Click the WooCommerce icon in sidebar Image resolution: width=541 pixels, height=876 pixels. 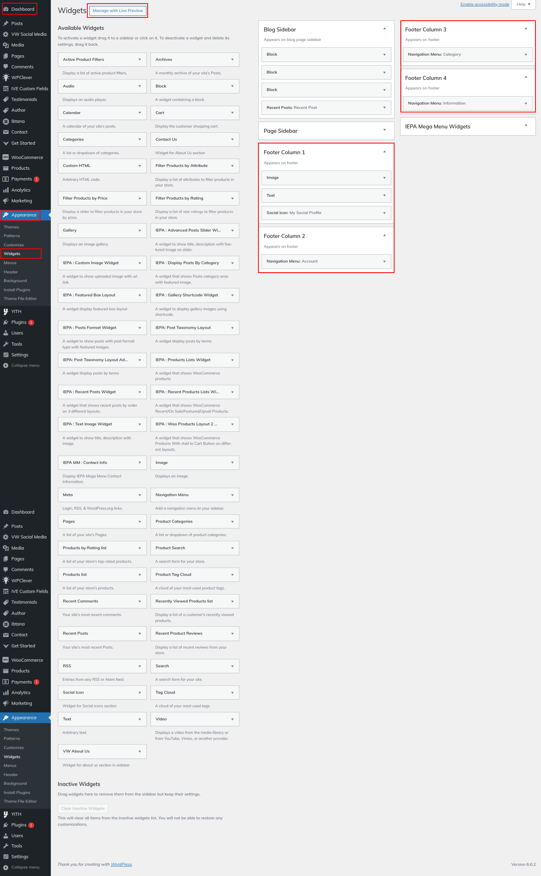click(x=6, y=157)
